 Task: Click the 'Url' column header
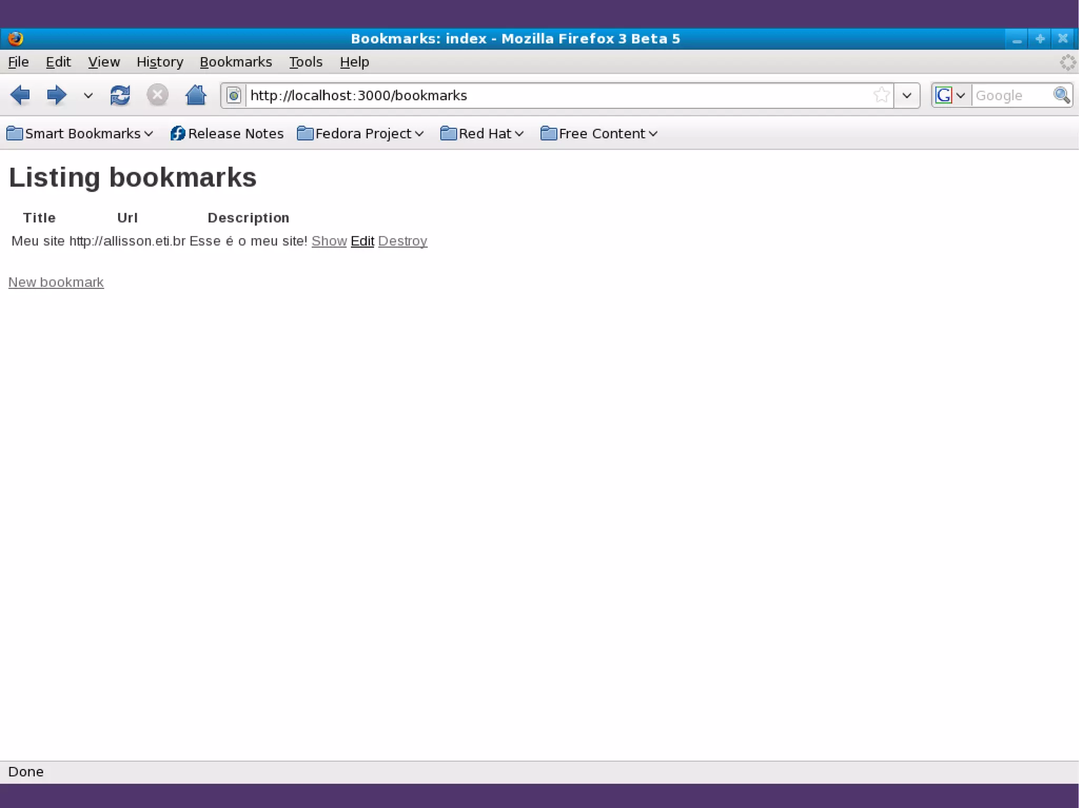click(x=127, y=218)
